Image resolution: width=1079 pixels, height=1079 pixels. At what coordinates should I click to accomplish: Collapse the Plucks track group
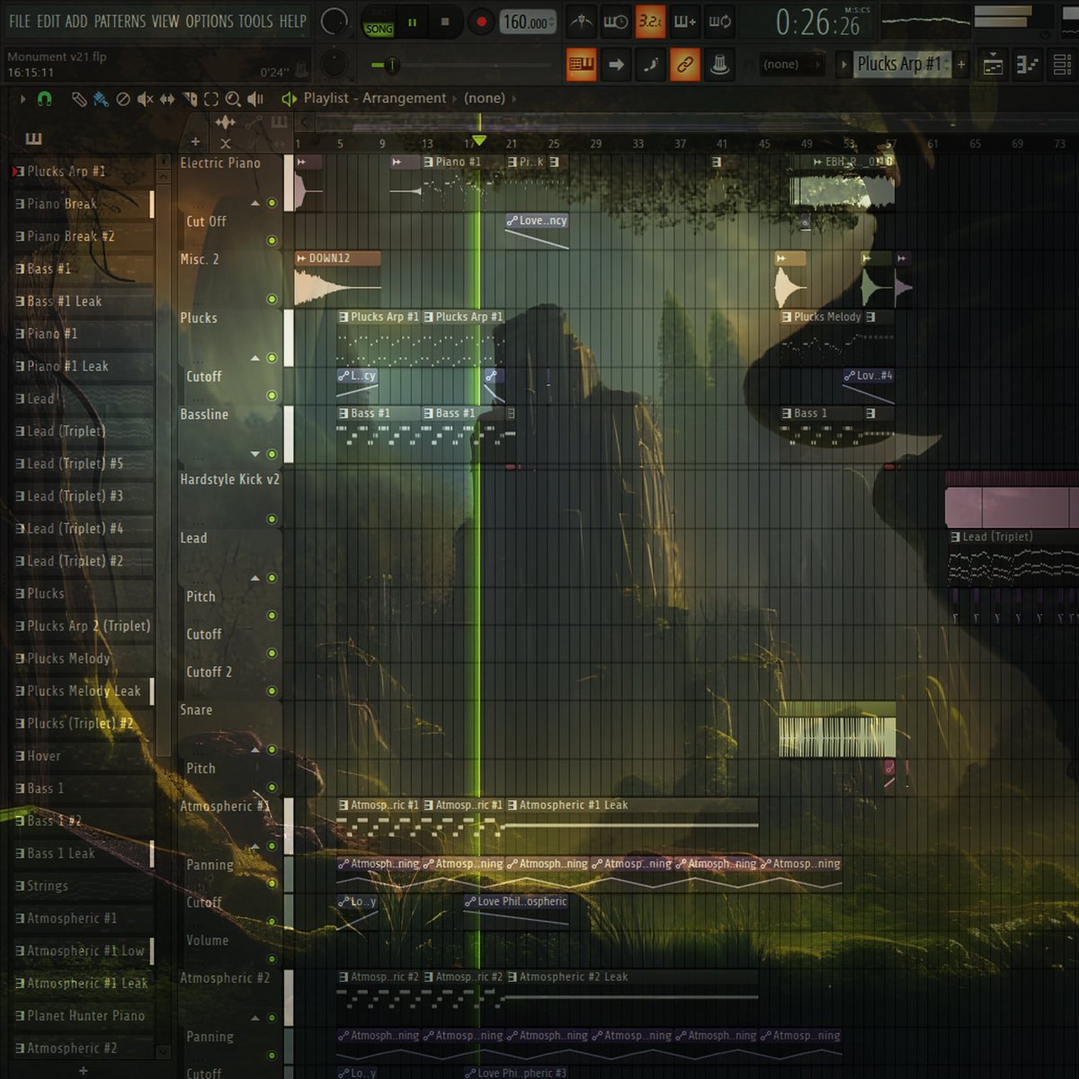pyautogui.click(x=255, y=358)
